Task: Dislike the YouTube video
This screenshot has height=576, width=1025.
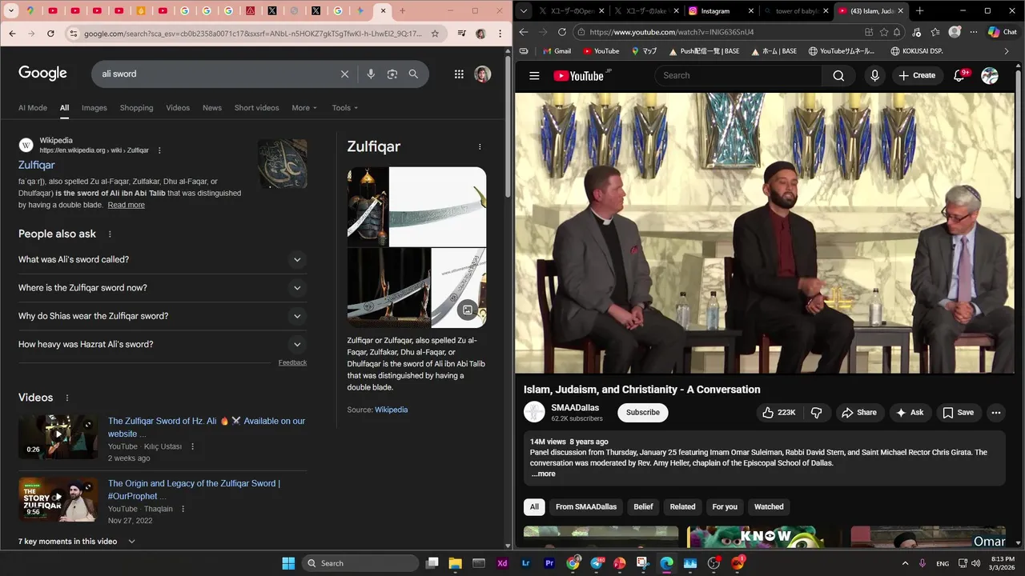Action: click(x=817, y=413)
